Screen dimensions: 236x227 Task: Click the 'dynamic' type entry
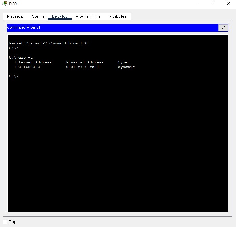(126, 67)
